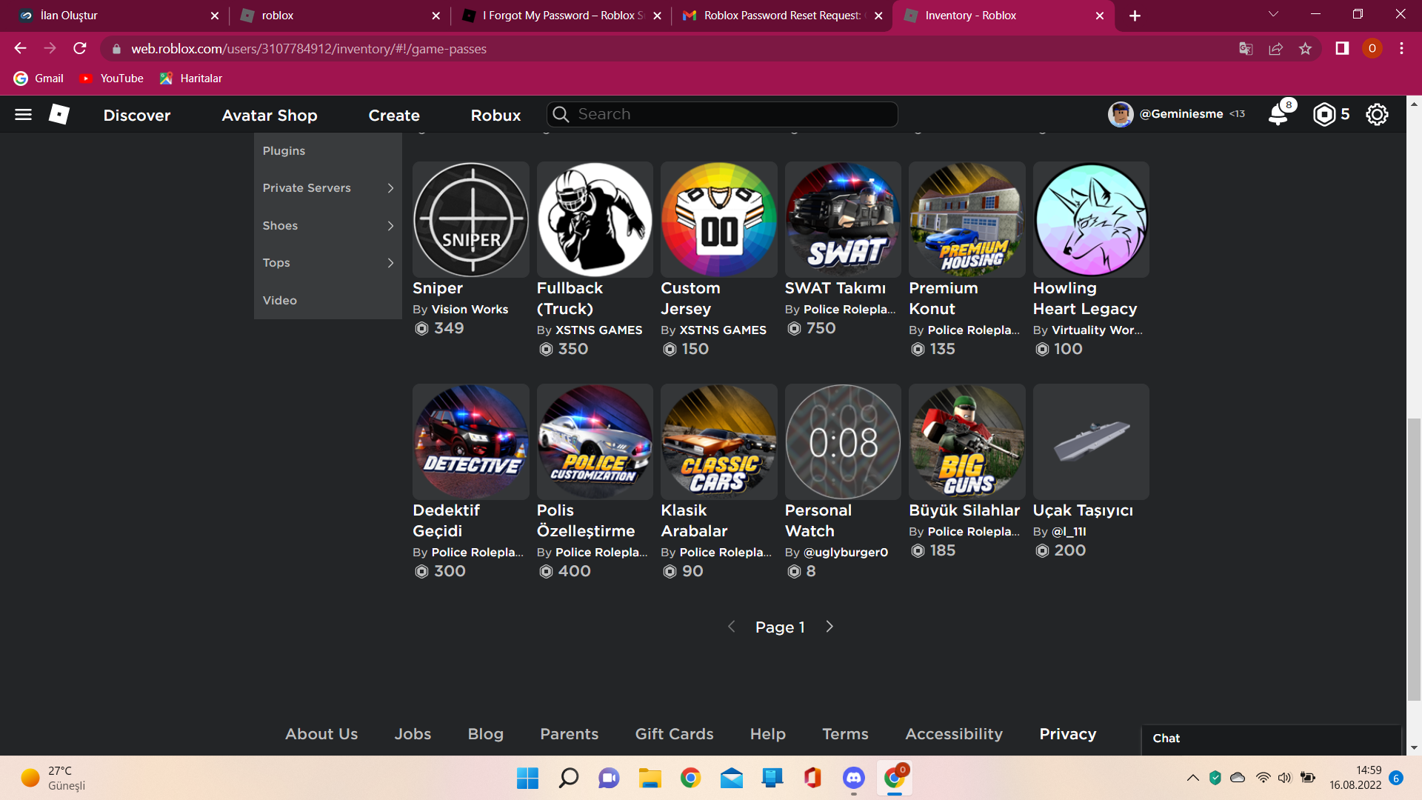Click the Roblox logo home icon
The image size is (1422, 800).
pyautogui.click(x=59, y=115)
